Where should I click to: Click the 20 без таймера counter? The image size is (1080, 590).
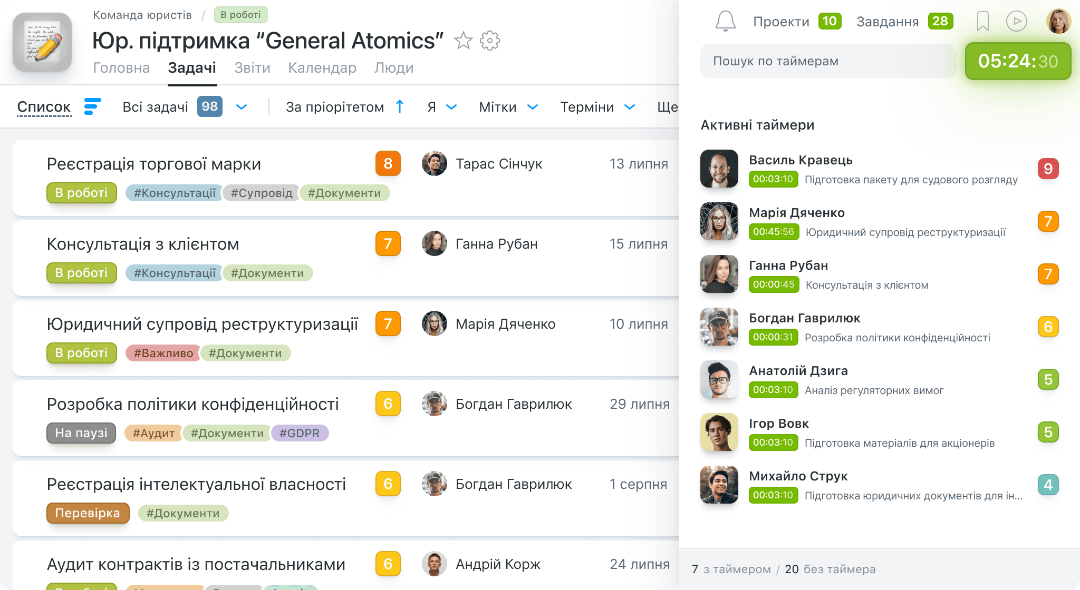[830, 569]
